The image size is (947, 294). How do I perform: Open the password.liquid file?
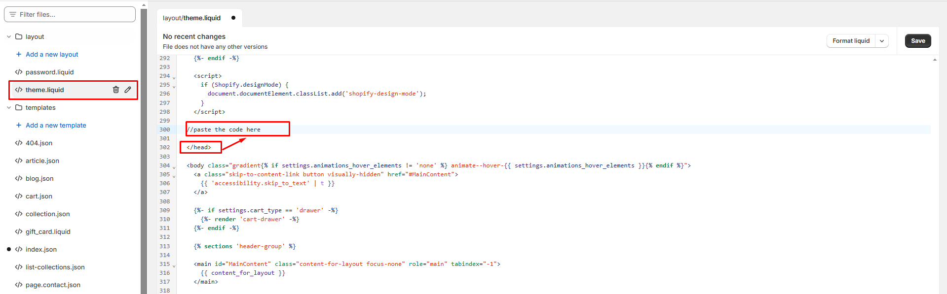49,72
